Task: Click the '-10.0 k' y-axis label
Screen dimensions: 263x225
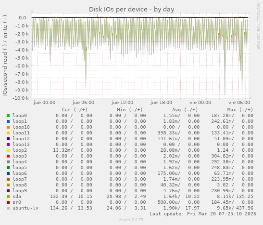Action: (x=21, y=98)
